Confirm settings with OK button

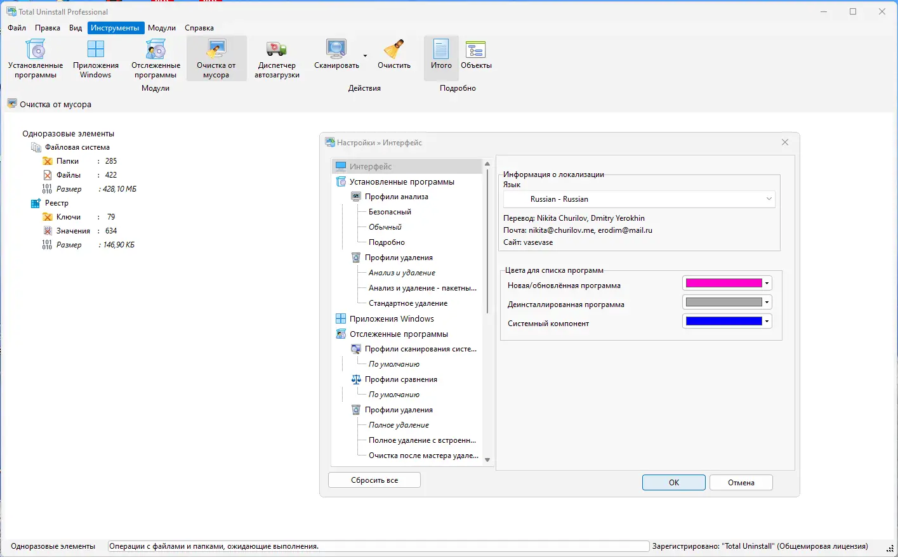click(x=674, y=483)
